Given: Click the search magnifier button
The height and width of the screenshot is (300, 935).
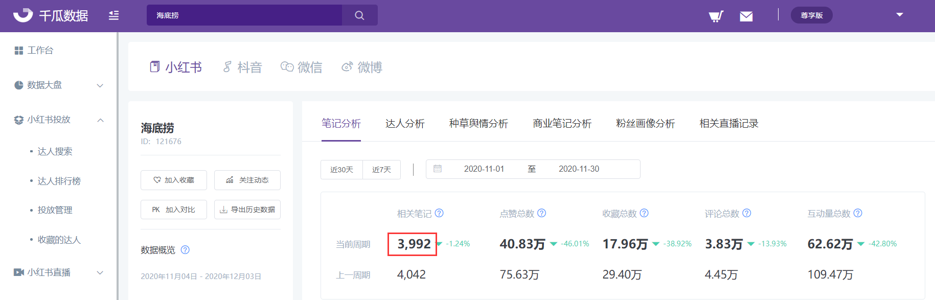Looking at the screenshot, I should (360, 15).
